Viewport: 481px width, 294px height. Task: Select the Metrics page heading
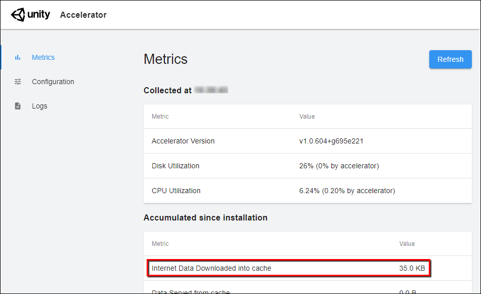pyautogui.click(x=165, y=59)
